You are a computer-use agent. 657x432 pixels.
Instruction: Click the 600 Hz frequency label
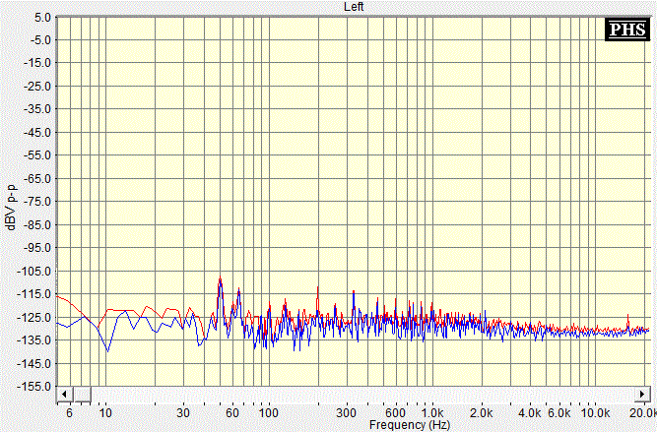[395, 413]
